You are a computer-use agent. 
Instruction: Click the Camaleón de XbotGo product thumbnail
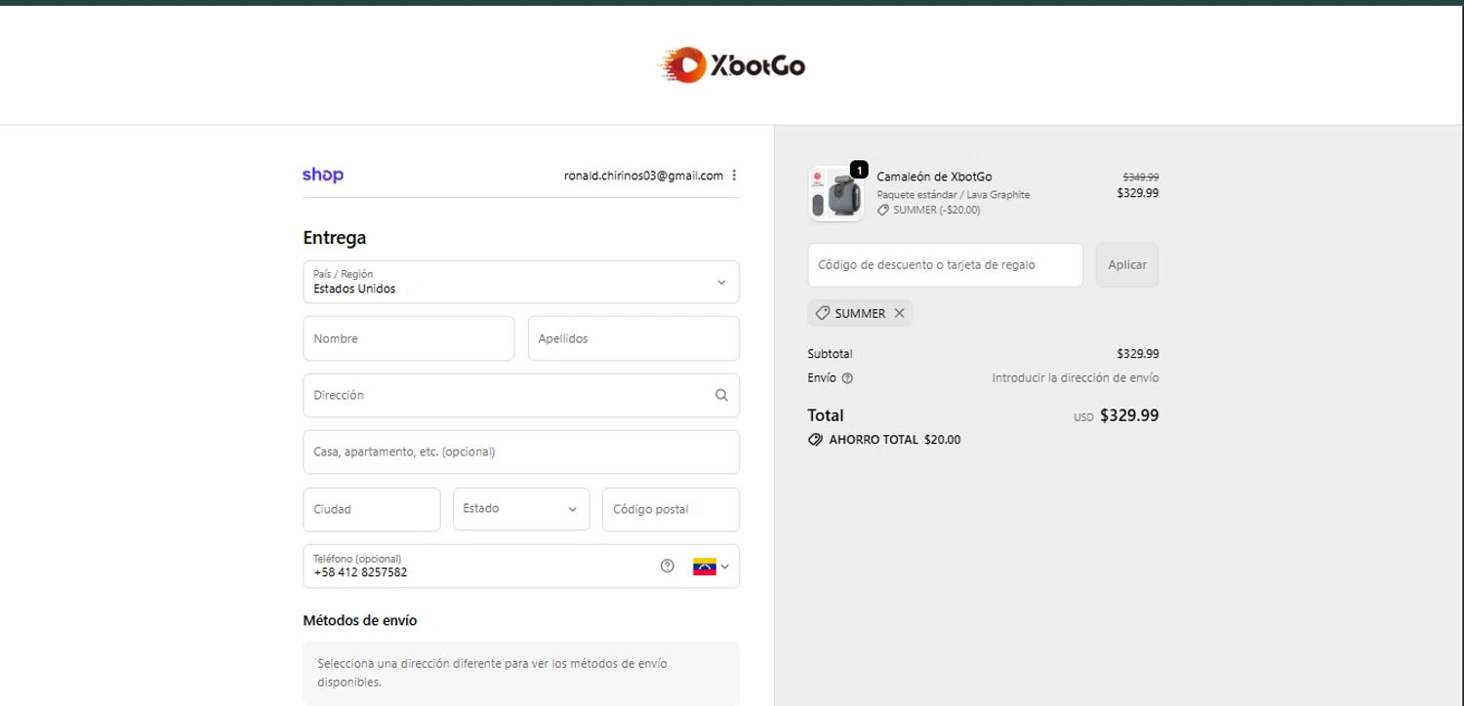pyautogui.click(x=835, y=194)
